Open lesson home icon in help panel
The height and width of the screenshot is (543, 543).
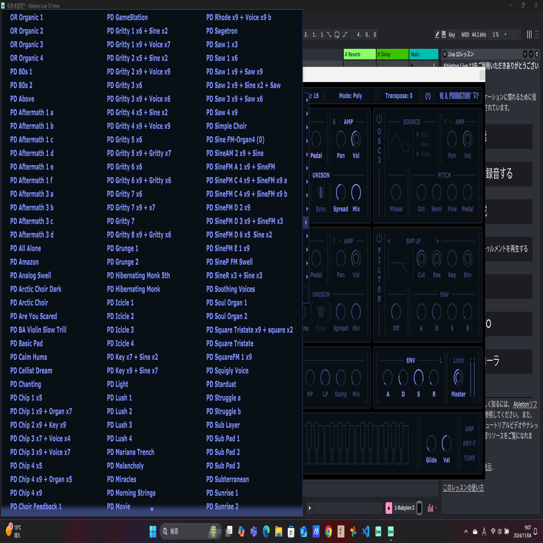pyautogui.click(x=537, y=54)
